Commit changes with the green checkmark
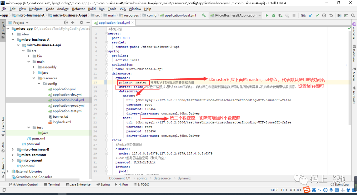357x195 pixels. 317,16
